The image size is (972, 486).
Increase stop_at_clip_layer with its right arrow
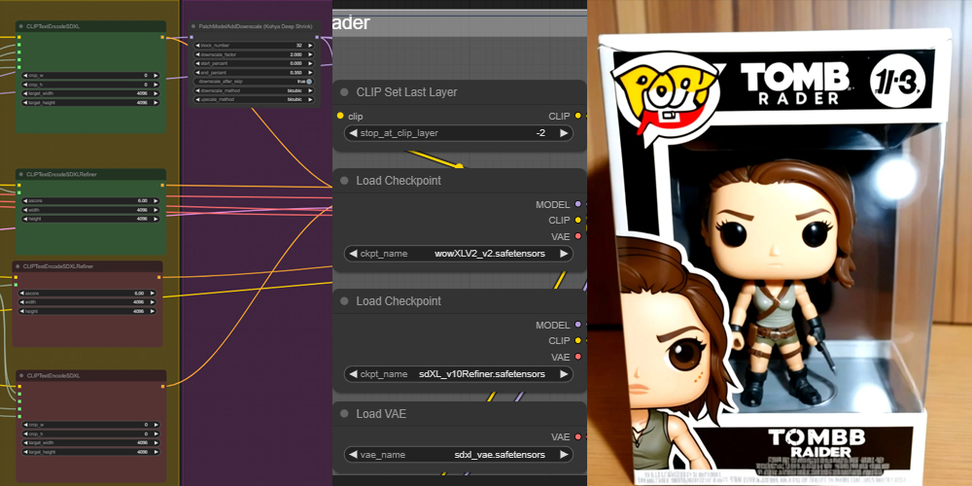point(564,132)
